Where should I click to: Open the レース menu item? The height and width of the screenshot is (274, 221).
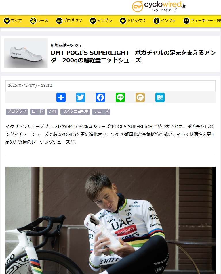(39, 21)
